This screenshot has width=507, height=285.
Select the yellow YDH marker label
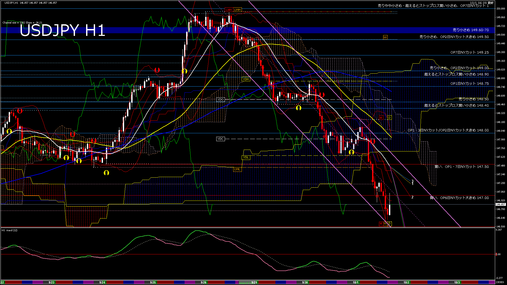(246, 79)
